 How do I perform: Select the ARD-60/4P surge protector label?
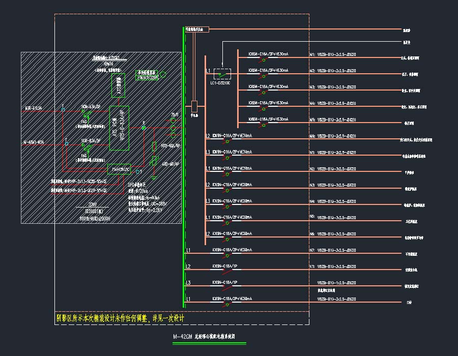(x=170, y=164)
